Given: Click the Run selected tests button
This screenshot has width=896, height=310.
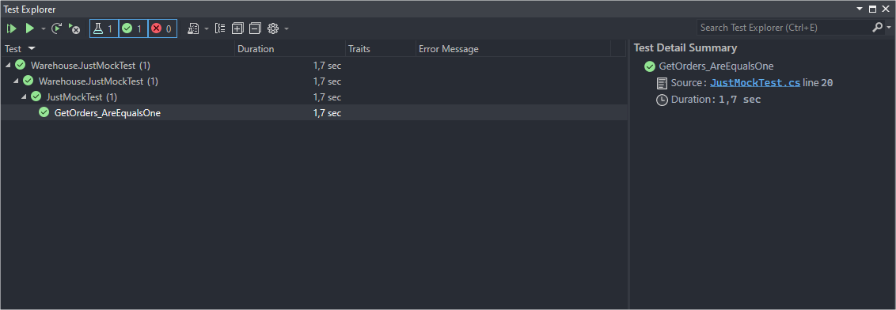Looking at the screenshot, I should click(x=30, y=28).
